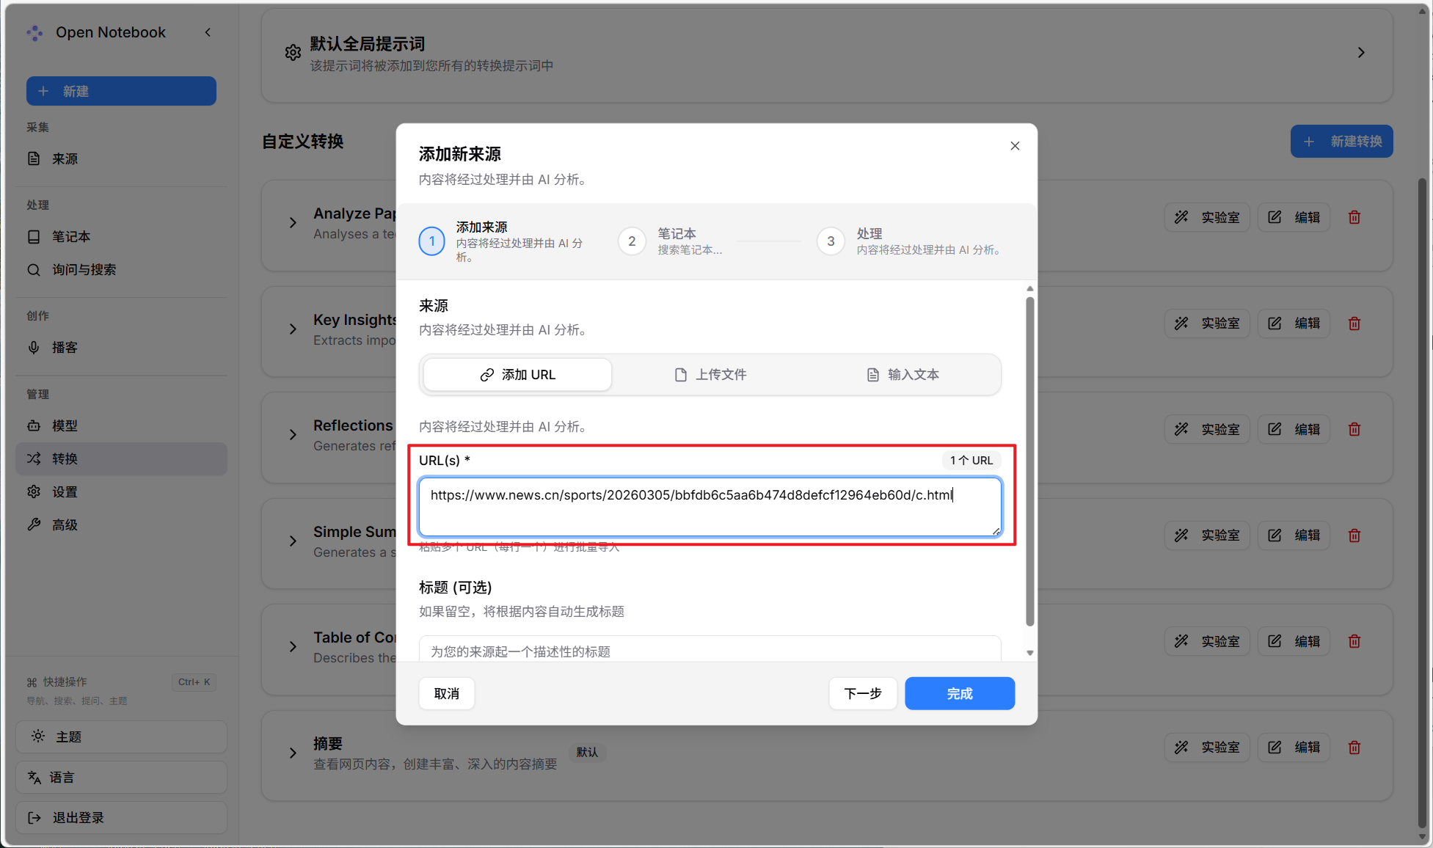The image size is (1433, 848).
Task: Open 播客 in the sidebar
Action: tap(65, 348)
